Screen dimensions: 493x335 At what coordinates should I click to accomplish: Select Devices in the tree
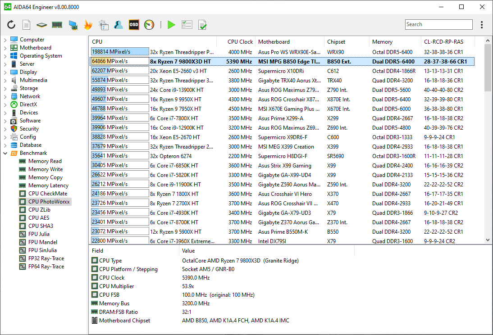click(28, 113)
